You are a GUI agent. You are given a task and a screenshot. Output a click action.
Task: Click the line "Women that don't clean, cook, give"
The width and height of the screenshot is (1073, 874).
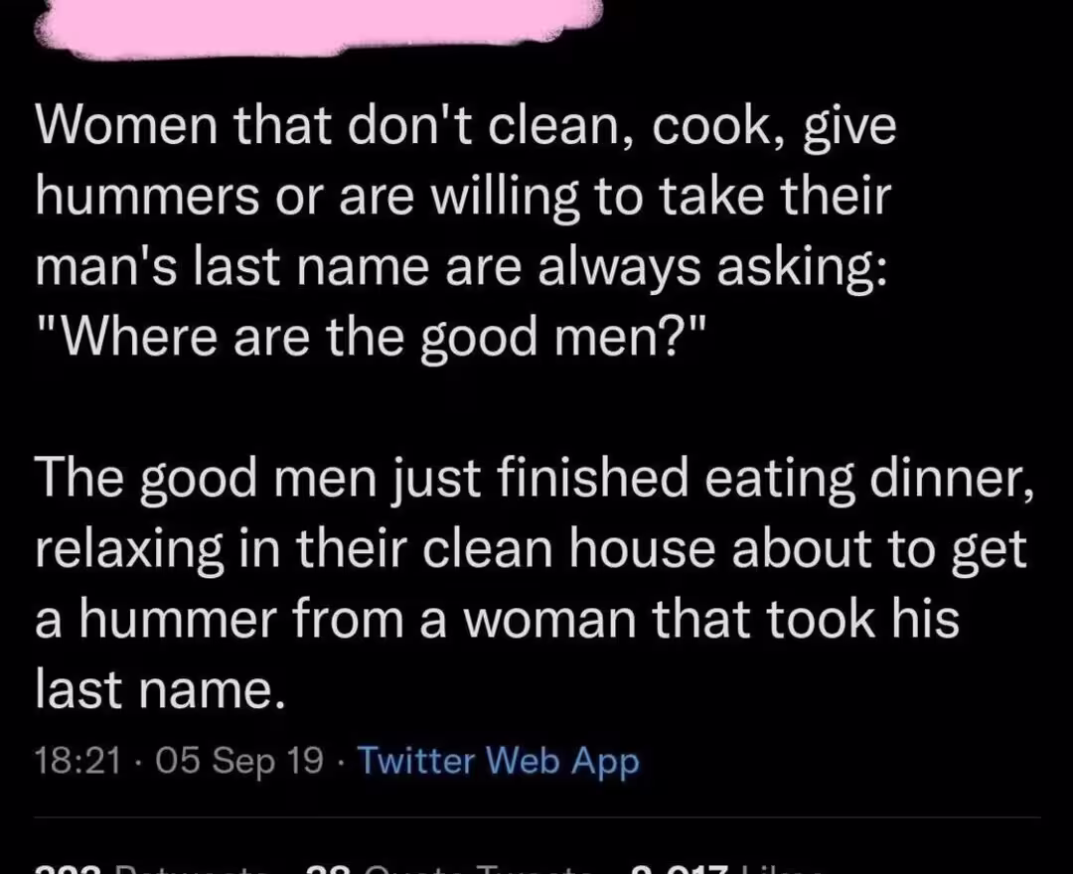pos(465,128)
